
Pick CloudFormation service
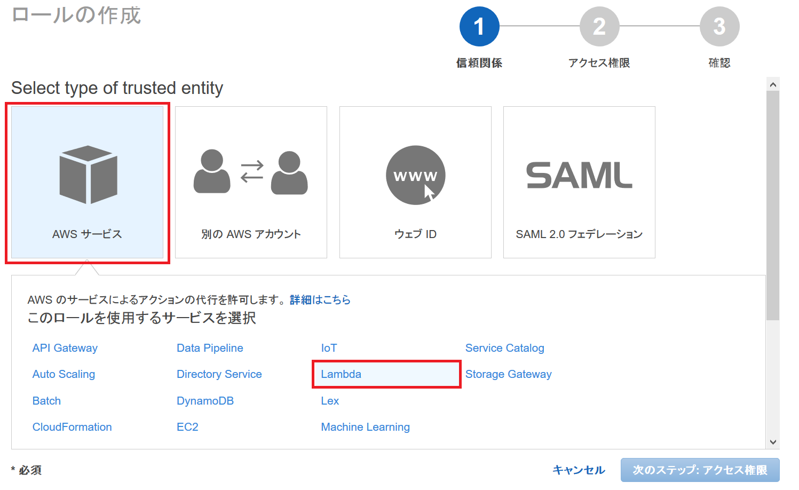click(72, 427)
